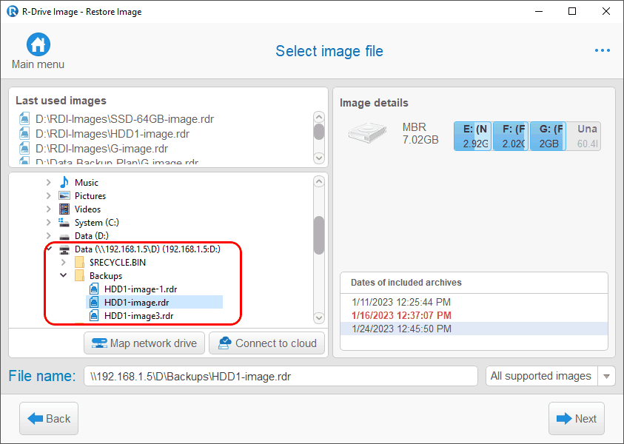The height and width of the screenshot is (444, 624).
Task: Click the $RECYCLE.BIN folder icon
Action: tap(80, 262)
